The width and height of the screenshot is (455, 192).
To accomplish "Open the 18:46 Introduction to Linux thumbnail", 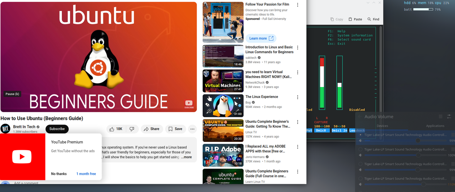I will [x=223, y=56].
